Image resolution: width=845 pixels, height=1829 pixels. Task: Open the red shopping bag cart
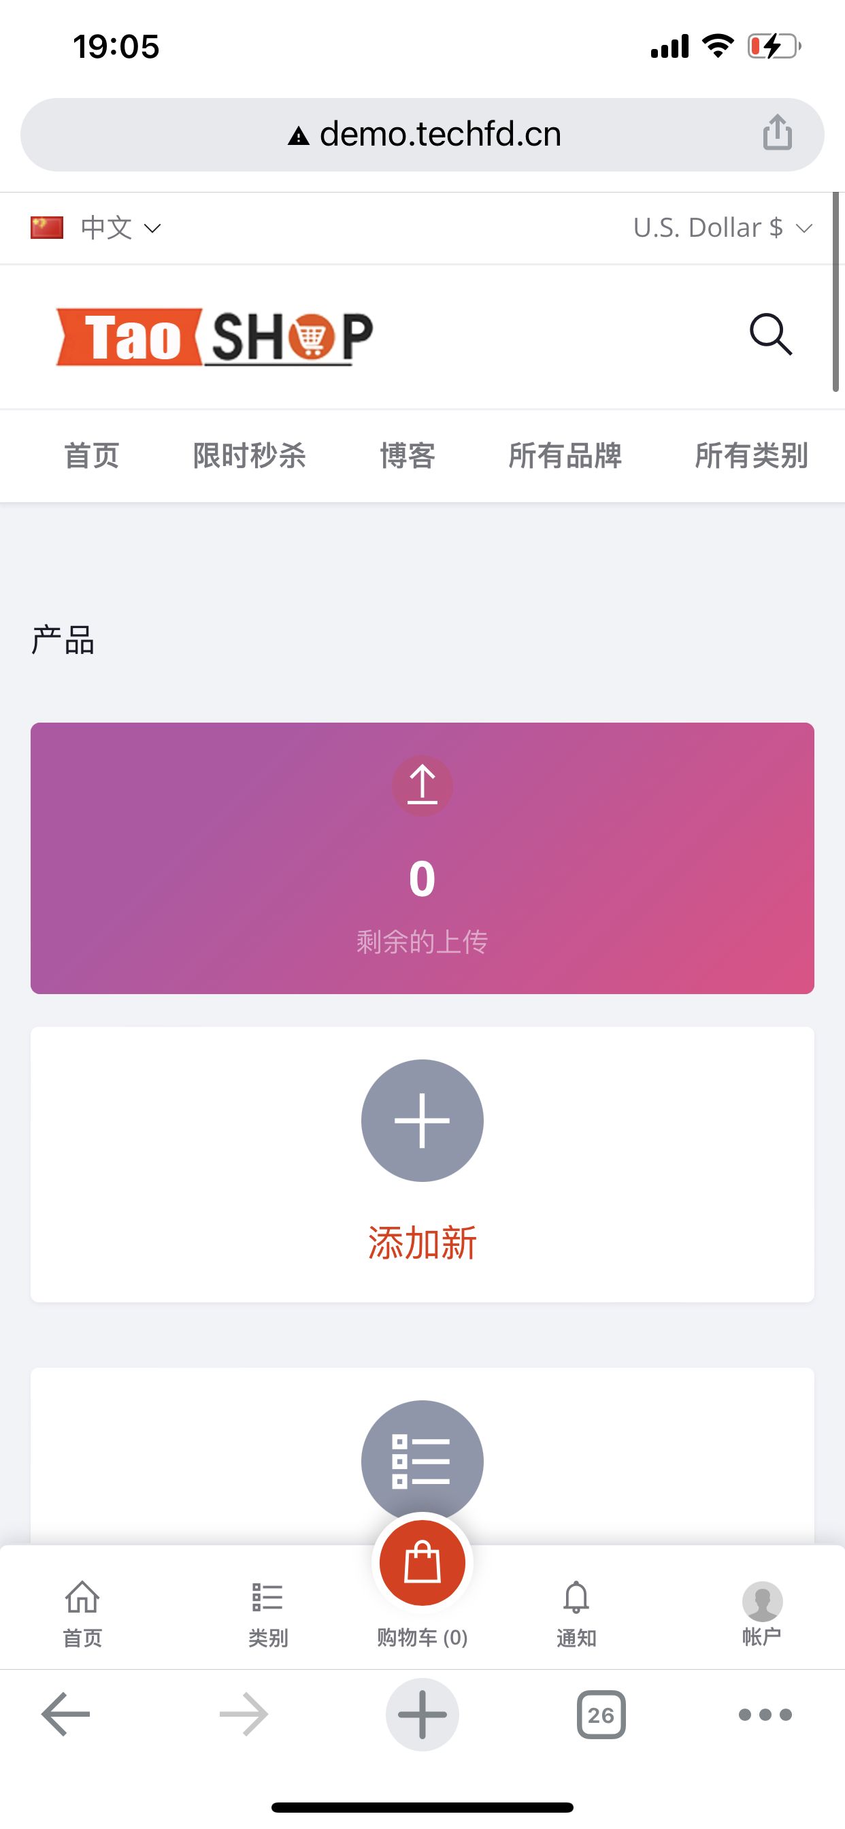[x=422, y=1563]
